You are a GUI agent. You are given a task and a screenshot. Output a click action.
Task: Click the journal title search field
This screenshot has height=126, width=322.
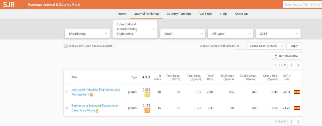point(303,5)
